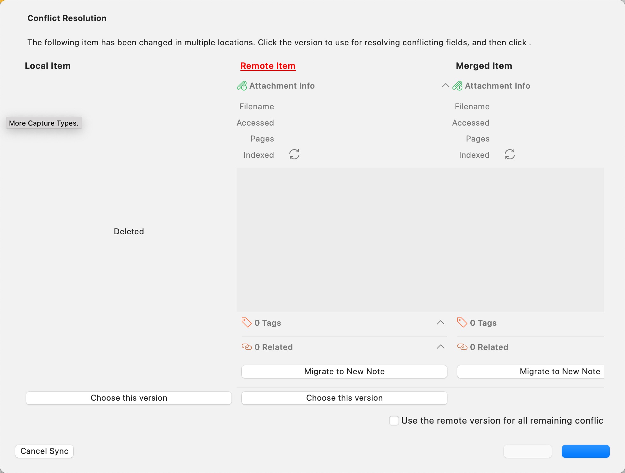The height and width of the screenshot is (473, 625).
Task: Select the Remote Item heading link
Action: click(268, 66)
